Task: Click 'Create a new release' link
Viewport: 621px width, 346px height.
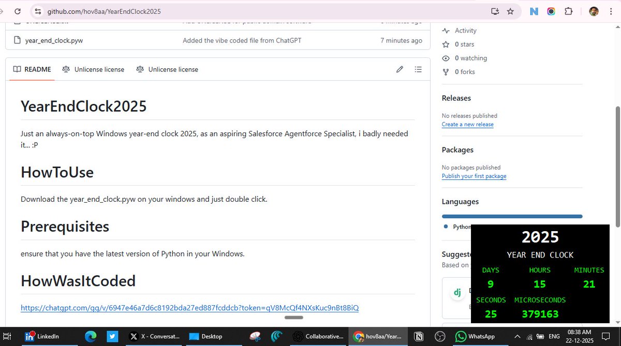Action: tap(468, 125)
